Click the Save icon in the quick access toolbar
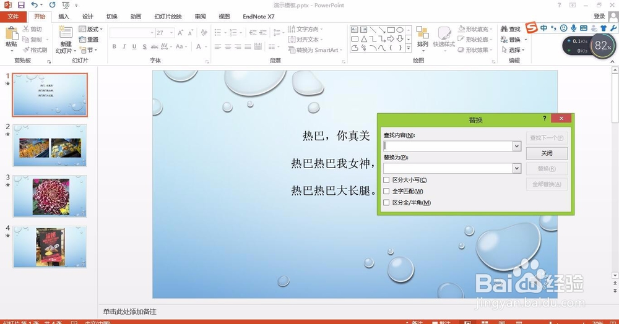This screenshot has width=619, height=324. pyautogui.click(x=21, y=5)
